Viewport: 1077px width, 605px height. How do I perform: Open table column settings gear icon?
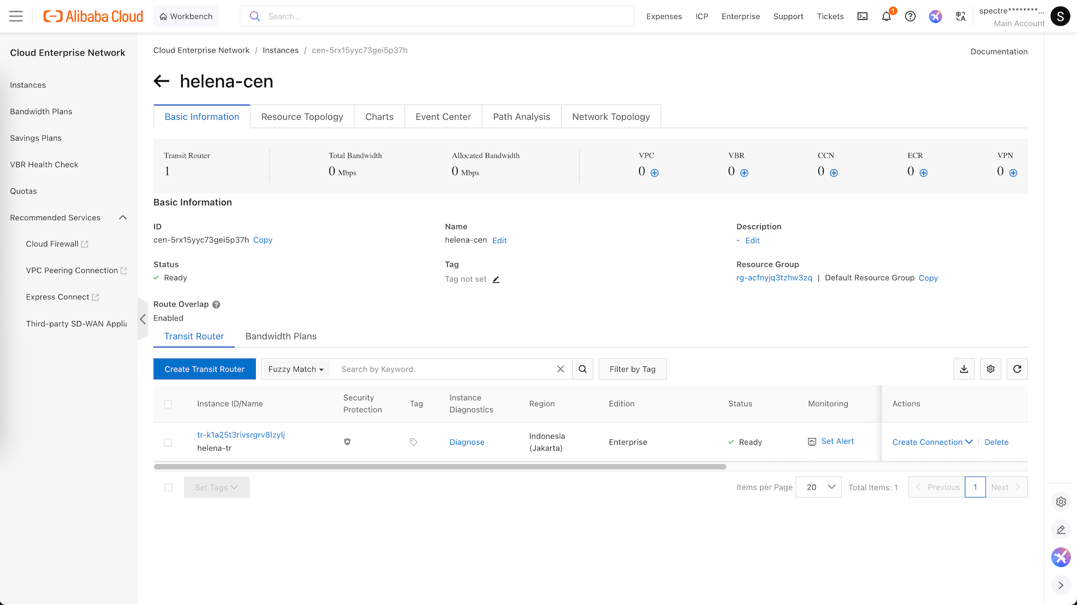991,369
